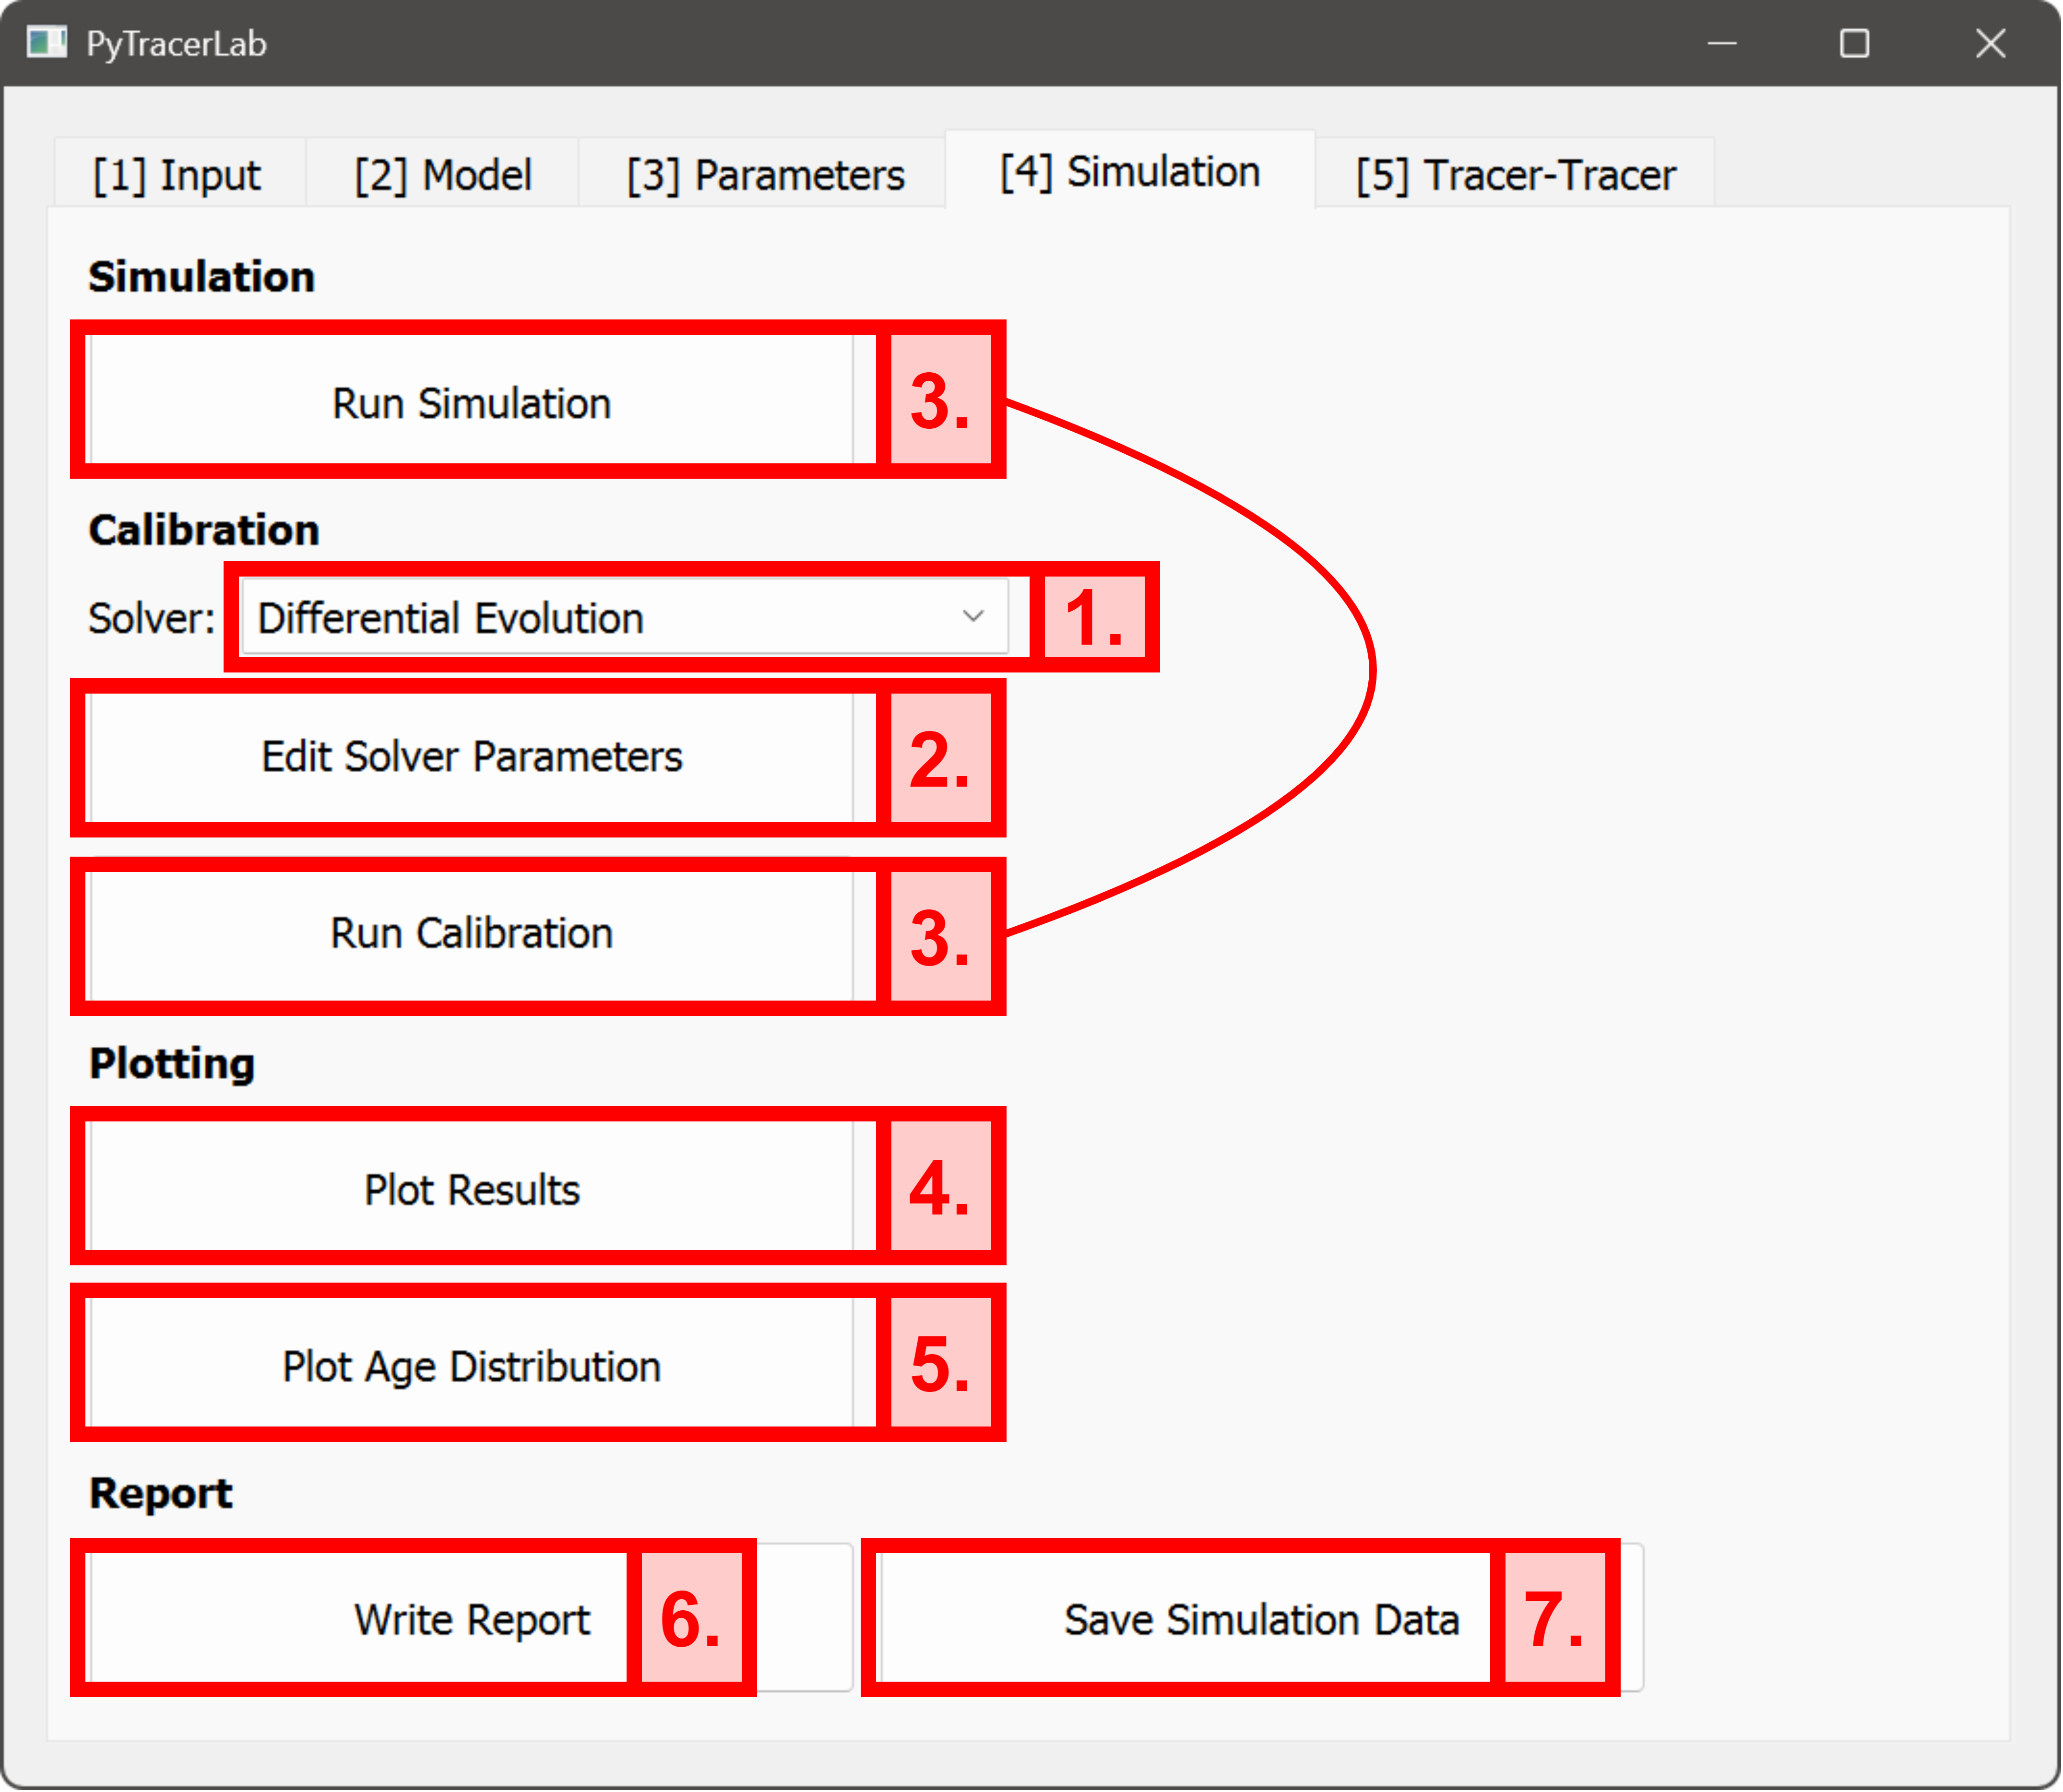The width and height of the screenshot is (2063, 1792).
Task: Switch to the [1] Input tab
Action: (x=177, y=173)
